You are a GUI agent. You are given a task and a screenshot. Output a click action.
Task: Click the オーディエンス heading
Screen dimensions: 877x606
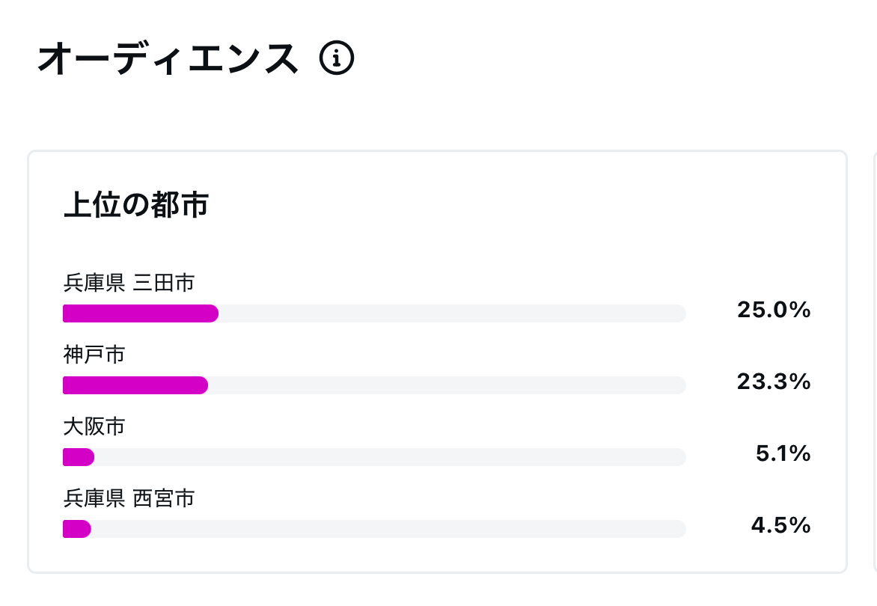pyautogui.click(x=168, y=58)
